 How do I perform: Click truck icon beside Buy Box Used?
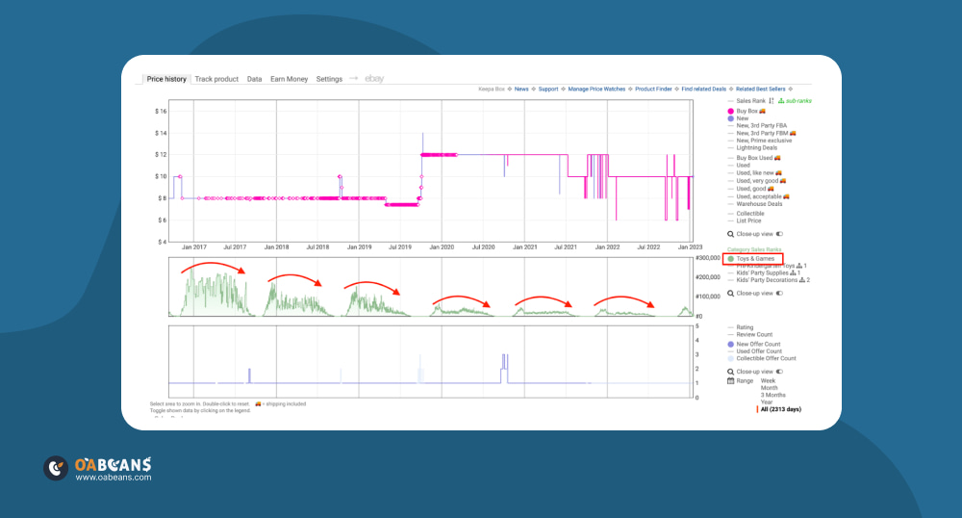coord(777,158)
